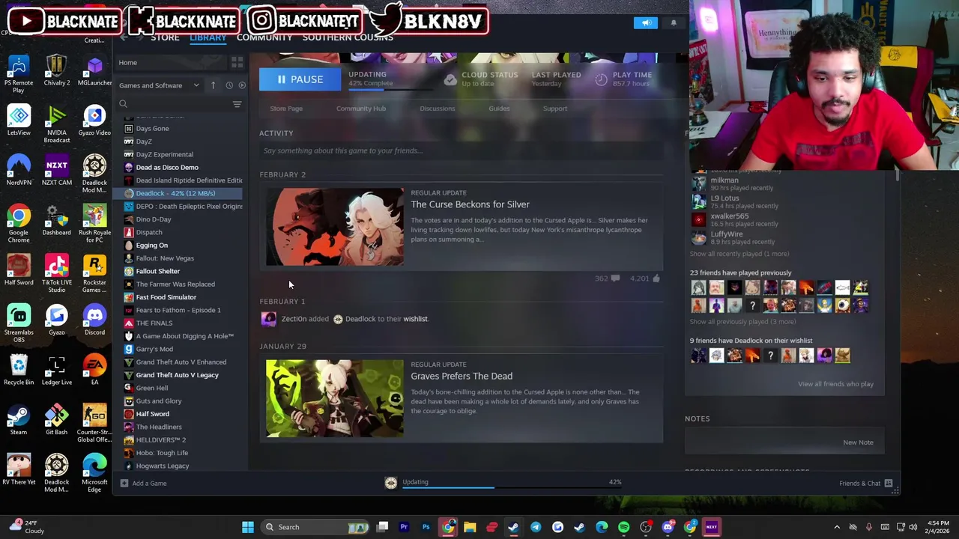Open File Explorer from the taskbar
Image resolution: width=959 pixels, height=539 pixels.
click(470, 527)
